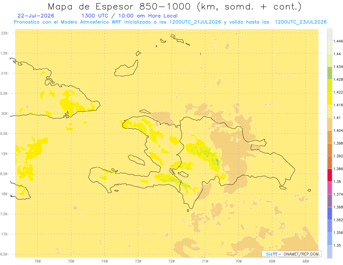Screen dimensions: 343x265
Task: Click the legend value '1.398'
Action: pos(338,143)
